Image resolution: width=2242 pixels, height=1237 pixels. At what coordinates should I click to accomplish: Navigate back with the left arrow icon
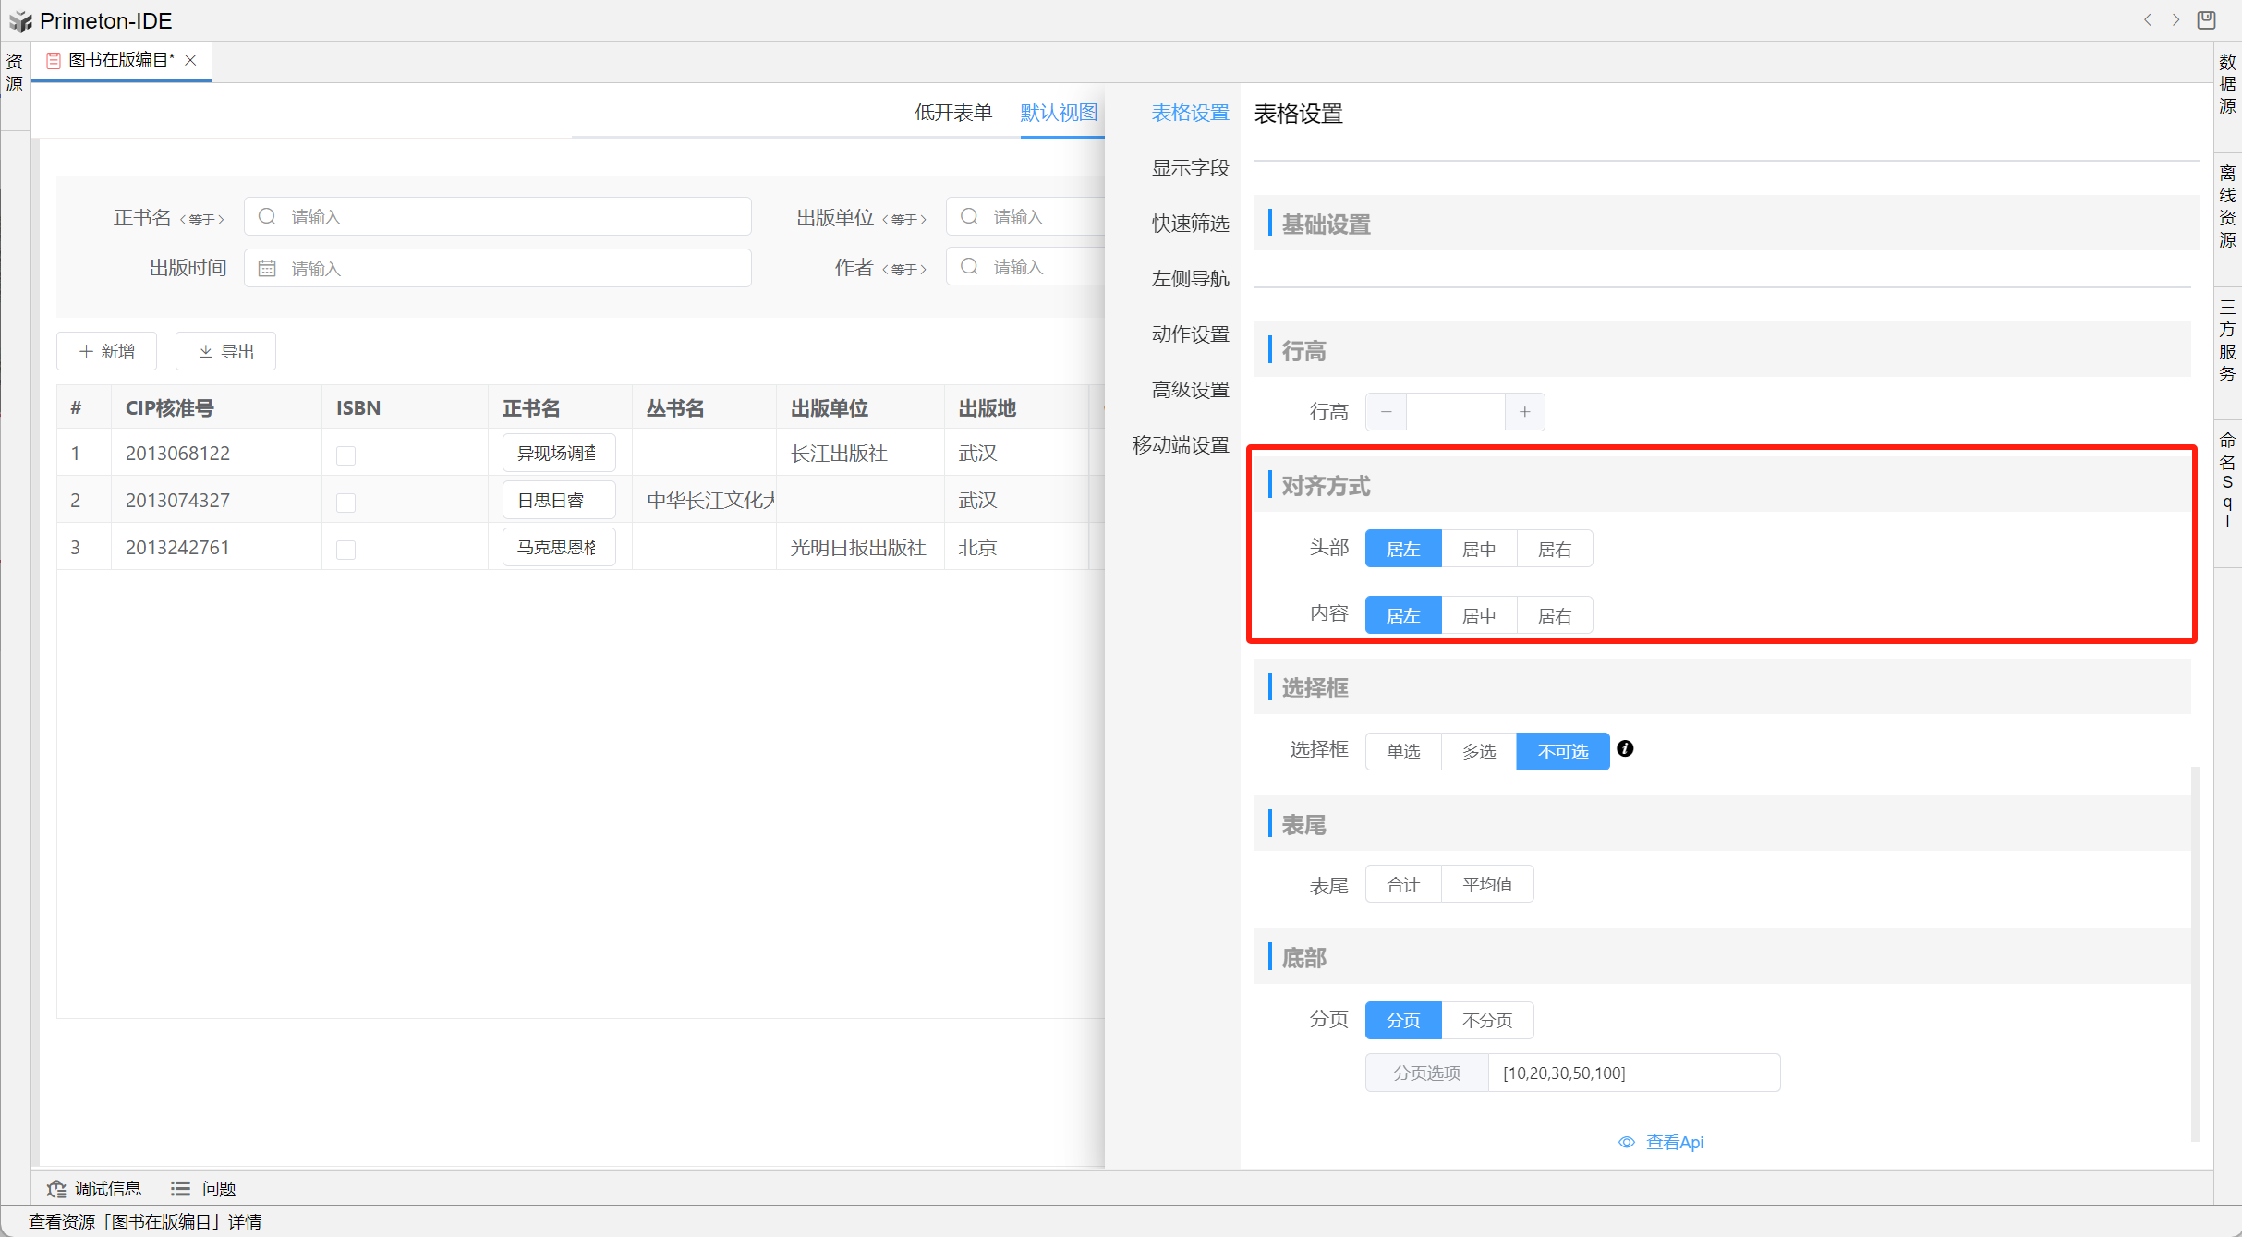(x=2148, y=19)
